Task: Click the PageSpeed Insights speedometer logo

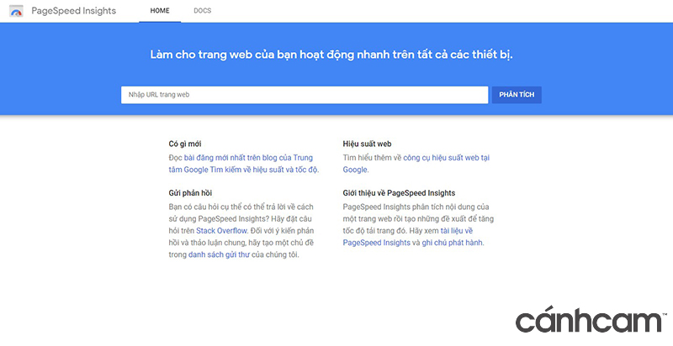Action: click(x=16, y=11)
